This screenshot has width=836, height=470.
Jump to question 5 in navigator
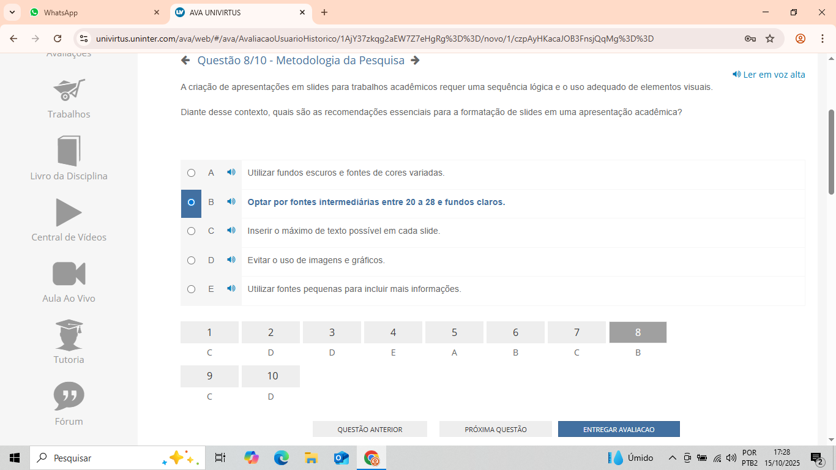[x=454, y=332]
